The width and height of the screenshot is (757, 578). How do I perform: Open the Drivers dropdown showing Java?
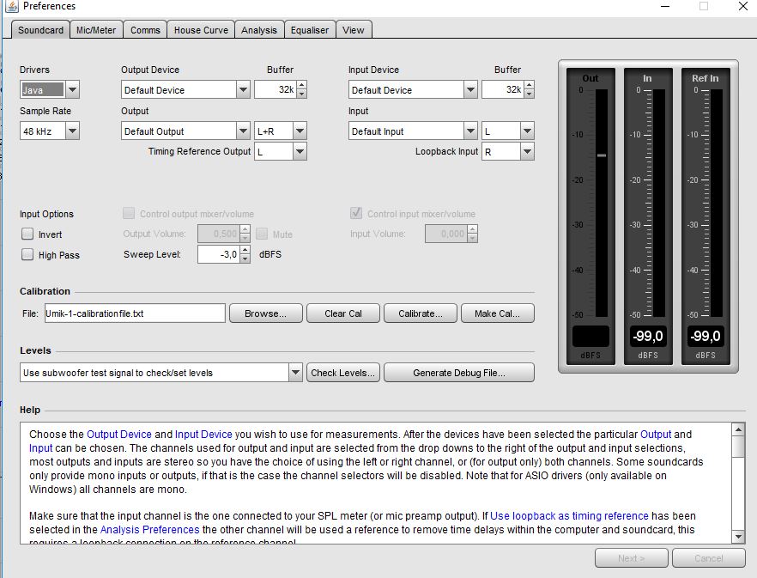click(72, 90)
